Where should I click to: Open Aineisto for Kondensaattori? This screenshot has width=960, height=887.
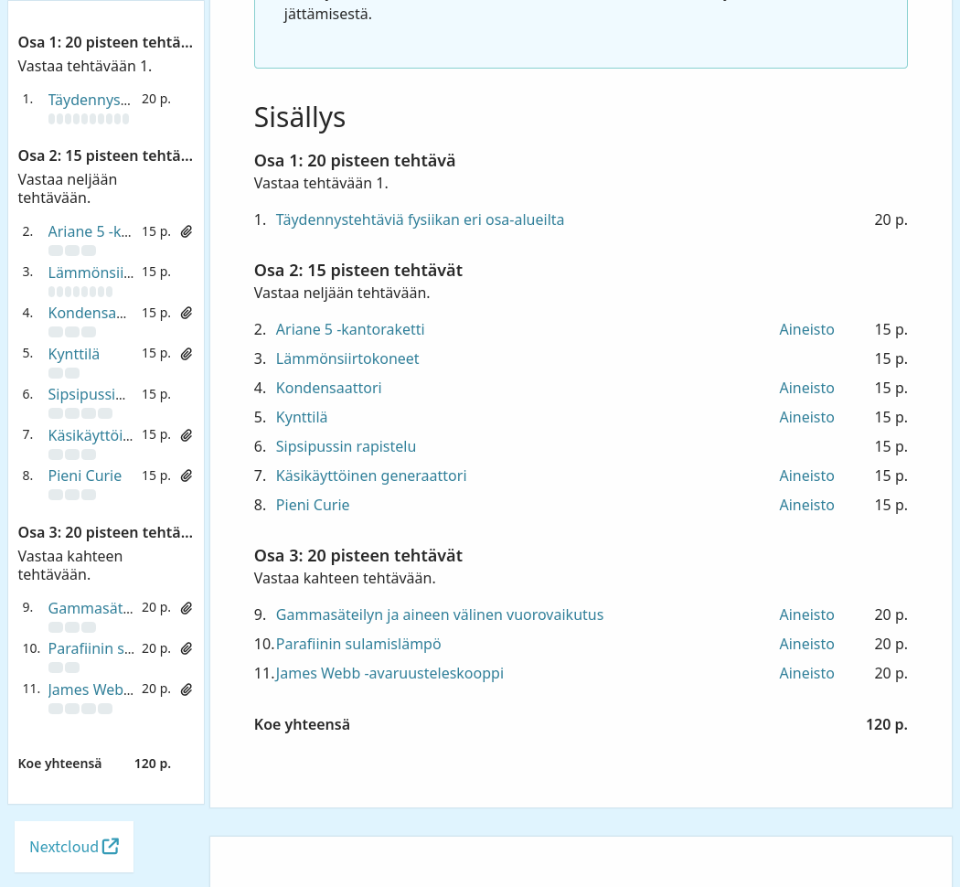[x=806, y=388]
